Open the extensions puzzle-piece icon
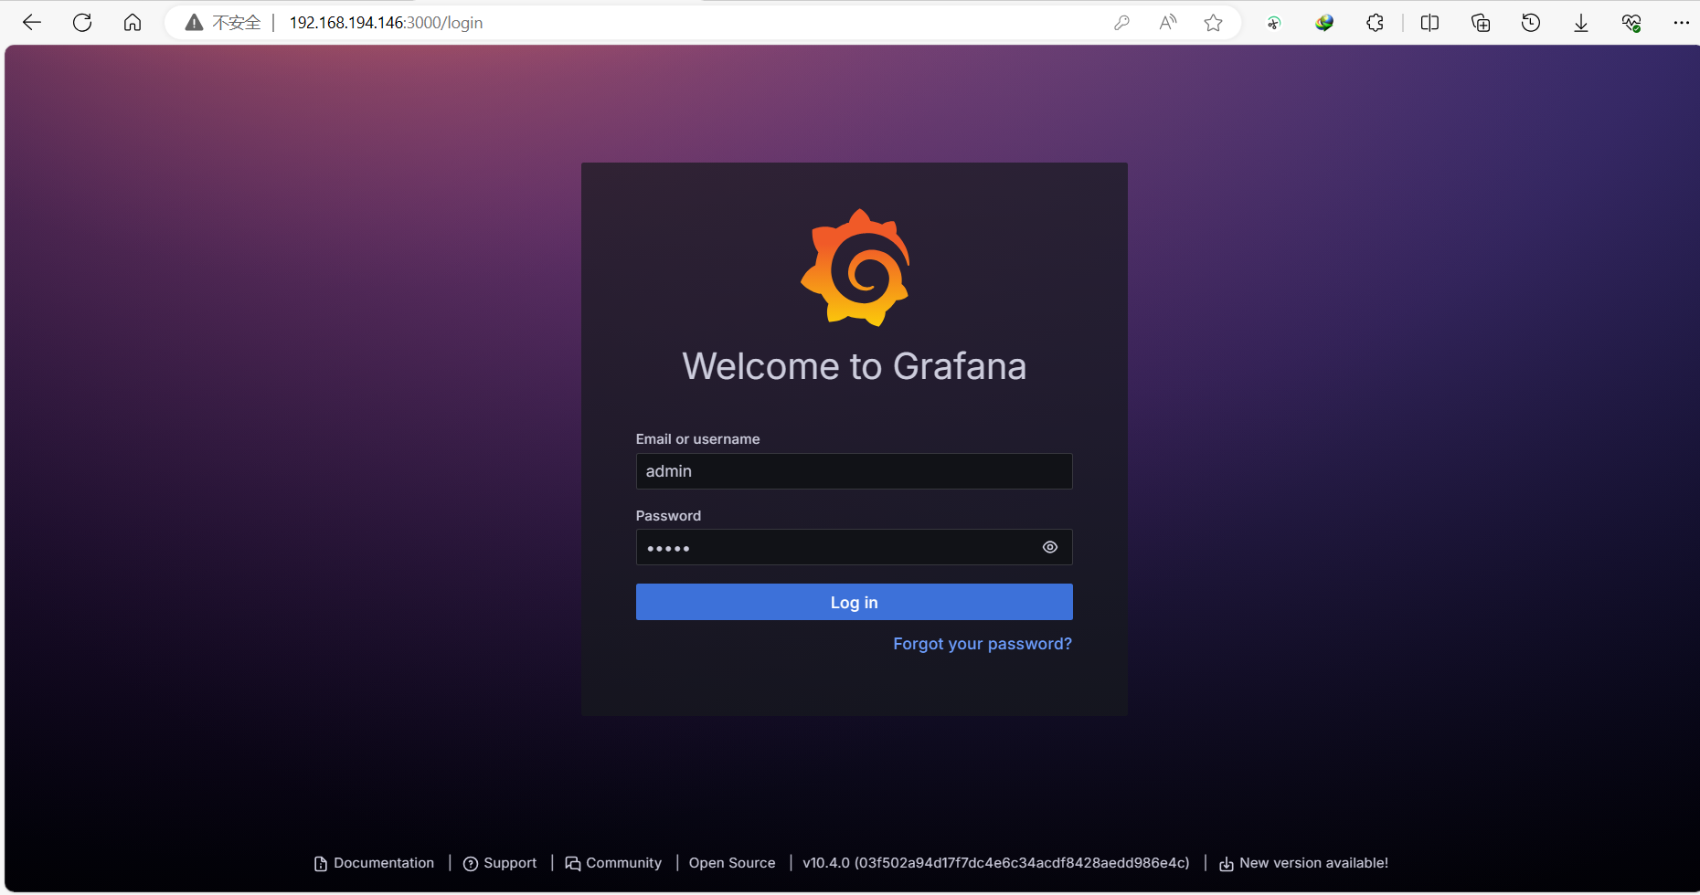This screenshot has height=895, width=1700. click(1375, 23)
